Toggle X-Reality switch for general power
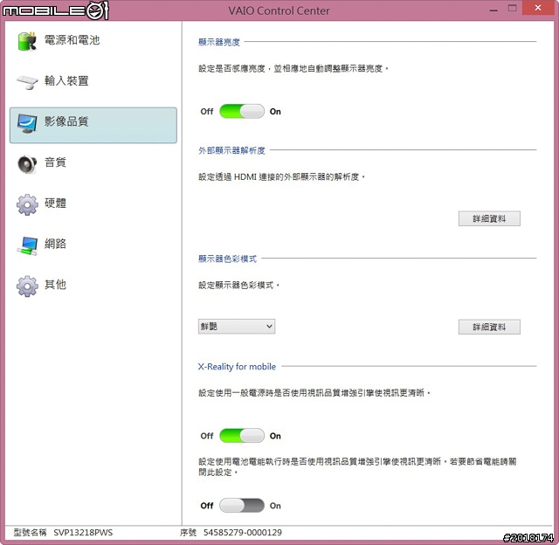The width and height of the screenshot is (559, 545). coord(242,436)
